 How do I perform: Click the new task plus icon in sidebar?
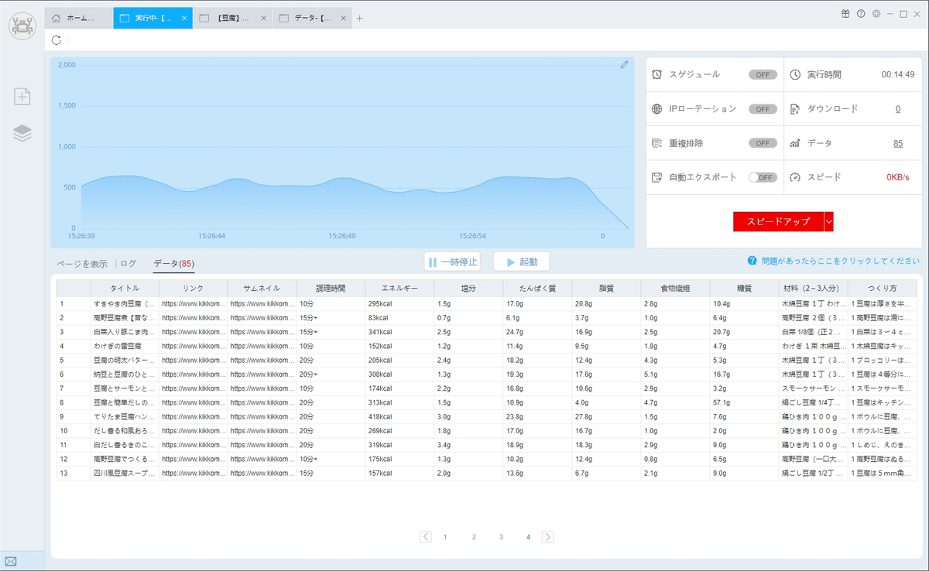click(22, 97)
